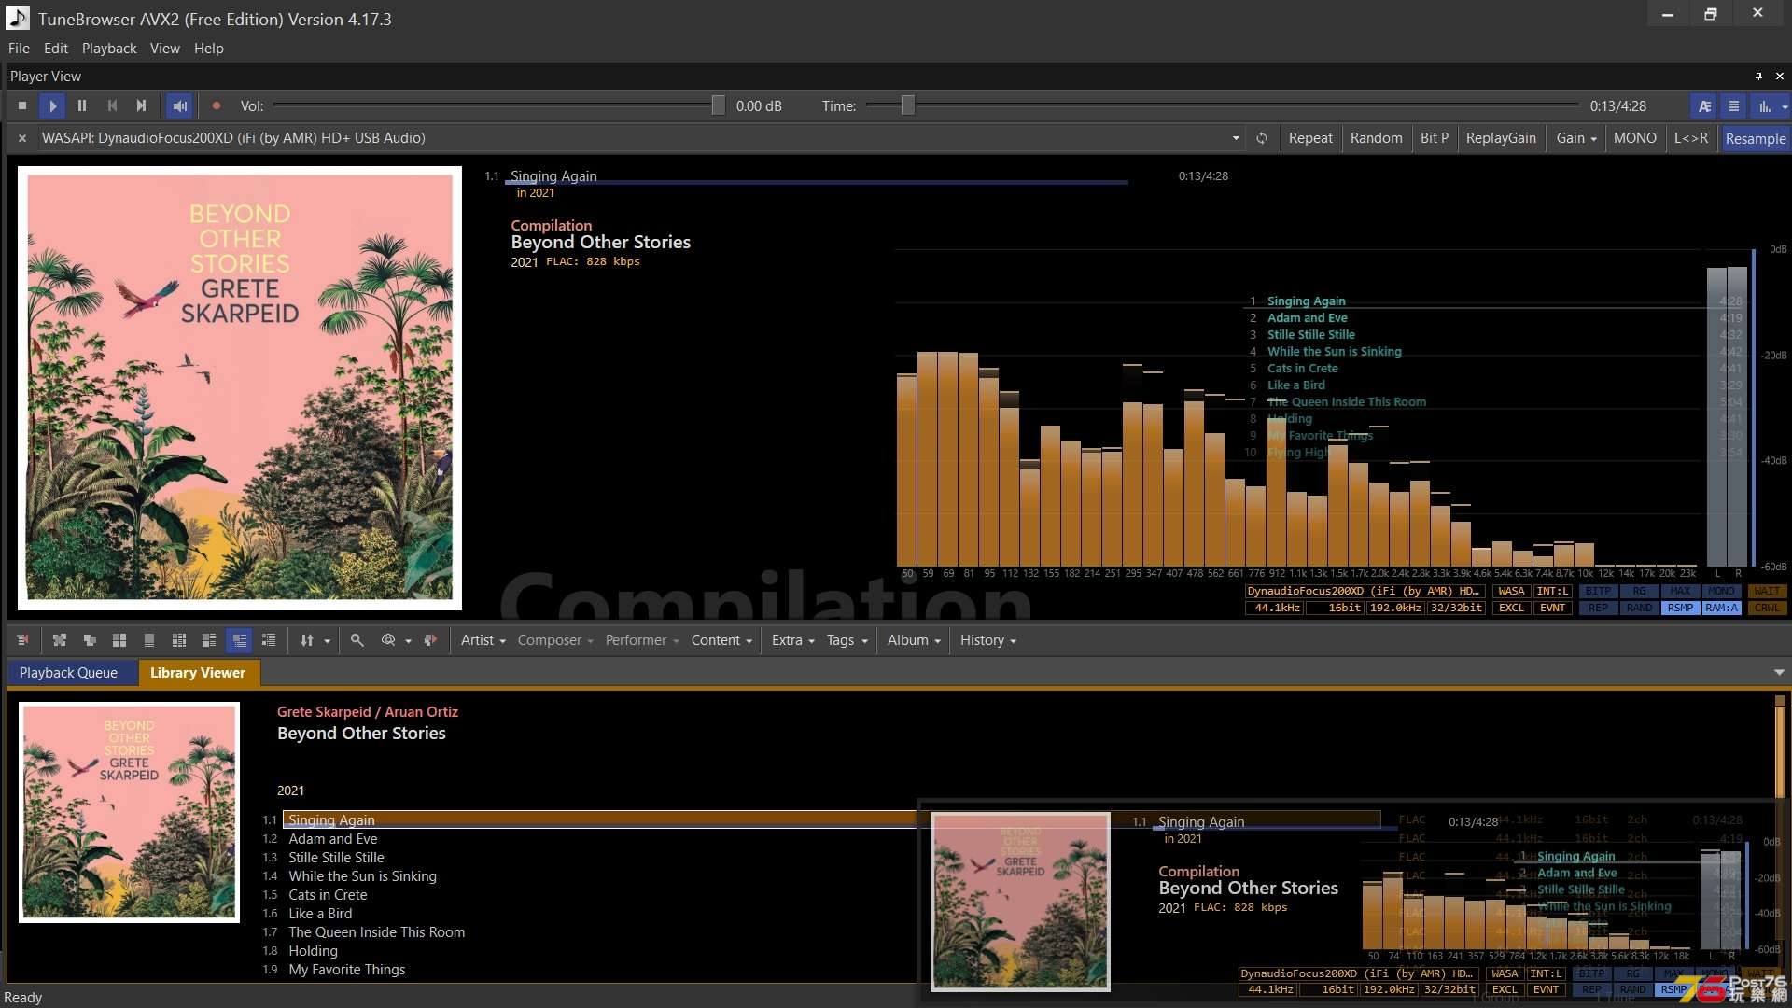Select the highlighted album list view icon
Screen dimensions: 1792x1008
(x=240, y=640)
